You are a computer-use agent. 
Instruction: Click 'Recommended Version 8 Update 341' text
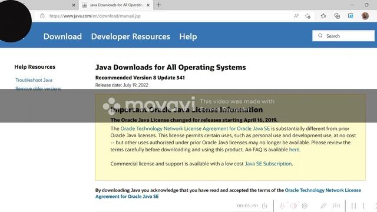click(140, 78)
